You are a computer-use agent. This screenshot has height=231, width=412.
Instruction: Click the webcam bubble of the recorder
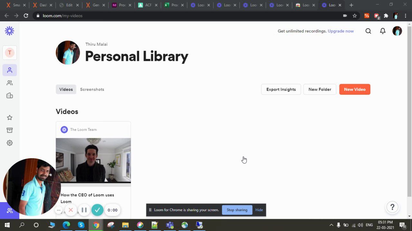pos(32,187)
